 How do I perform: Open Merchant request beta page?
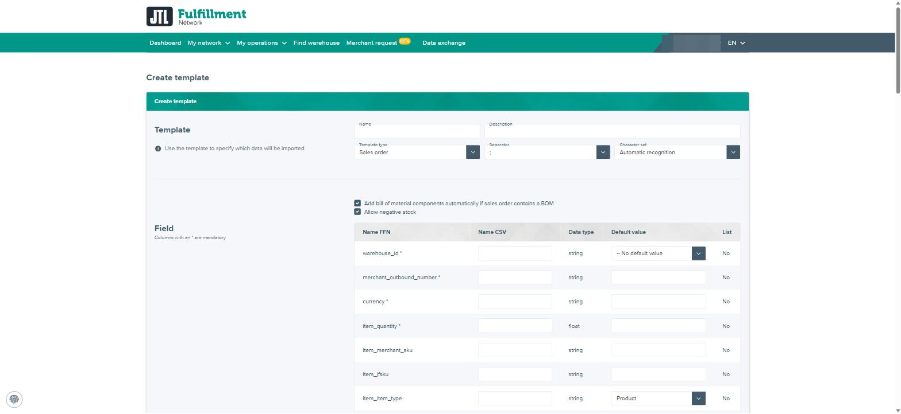click(378, 43)
